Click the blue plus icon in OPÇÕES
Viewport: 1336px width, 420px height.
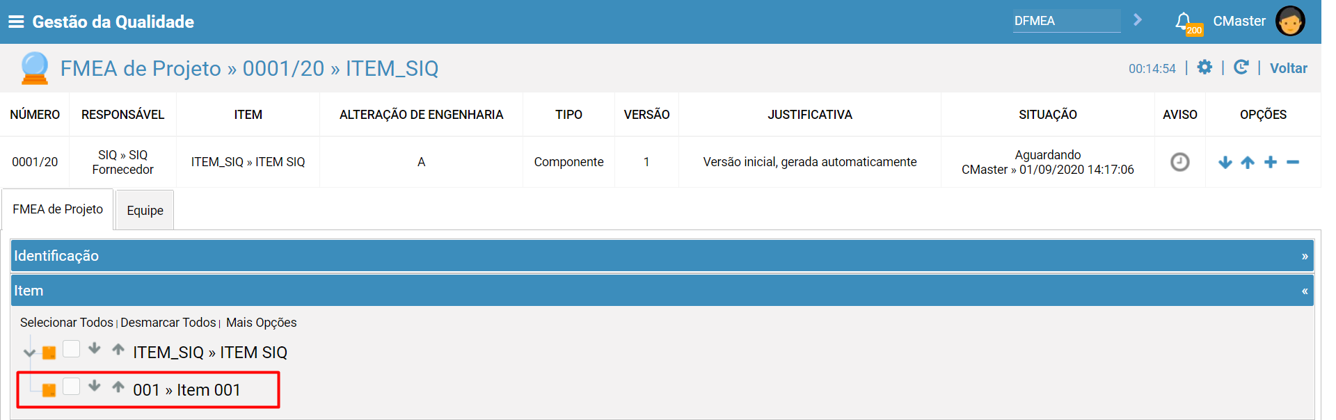[1271, 162]
